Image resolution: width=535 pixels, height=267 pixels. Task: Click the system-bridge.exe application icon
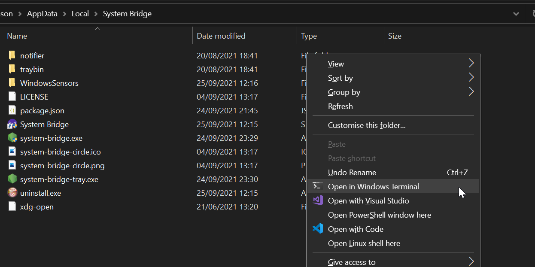click(x=12, y=138)
